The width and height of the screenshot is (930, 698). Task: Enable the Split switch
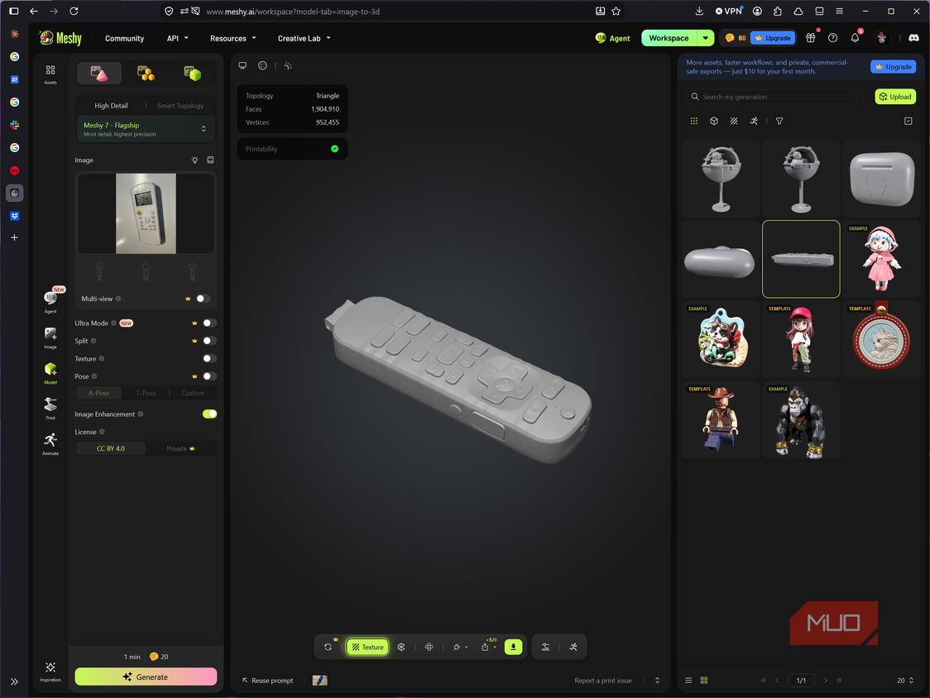coord(209,341)
